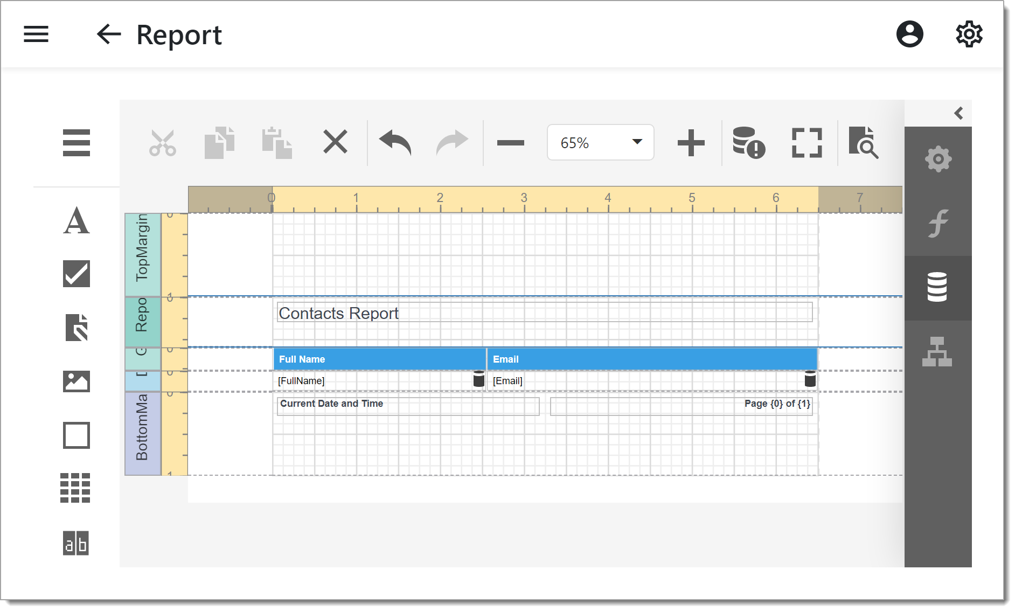Select the Table control tool
The height and width of the screenshot is (611, 1015).
[x=76, y=488]
